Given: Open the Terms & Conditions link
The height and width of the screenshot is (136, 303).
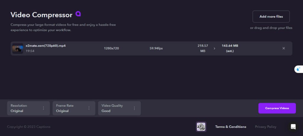Looking at the screenshot, I should [231, 127].
